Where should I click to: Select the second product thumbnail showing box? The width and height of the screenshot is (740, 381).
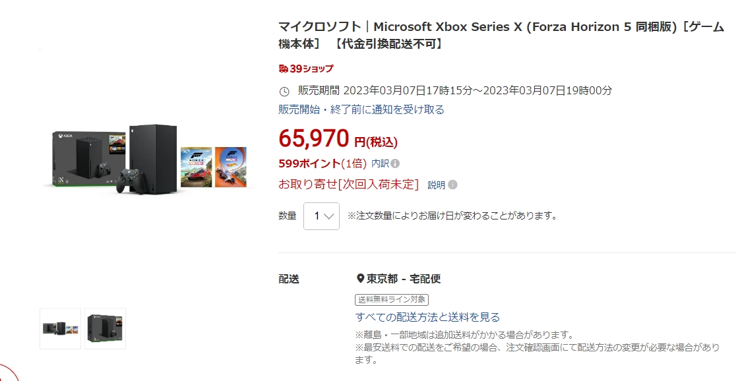point(105,328)
